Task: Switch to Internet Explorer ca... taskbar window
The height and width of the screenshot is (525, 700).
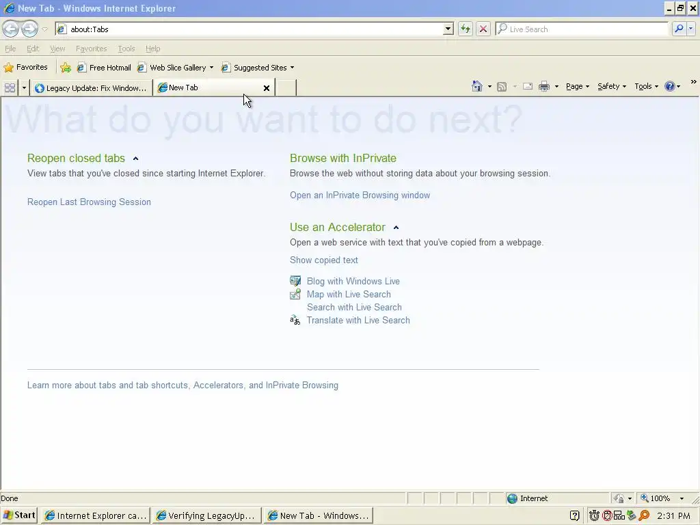Action: coord(96,515)
